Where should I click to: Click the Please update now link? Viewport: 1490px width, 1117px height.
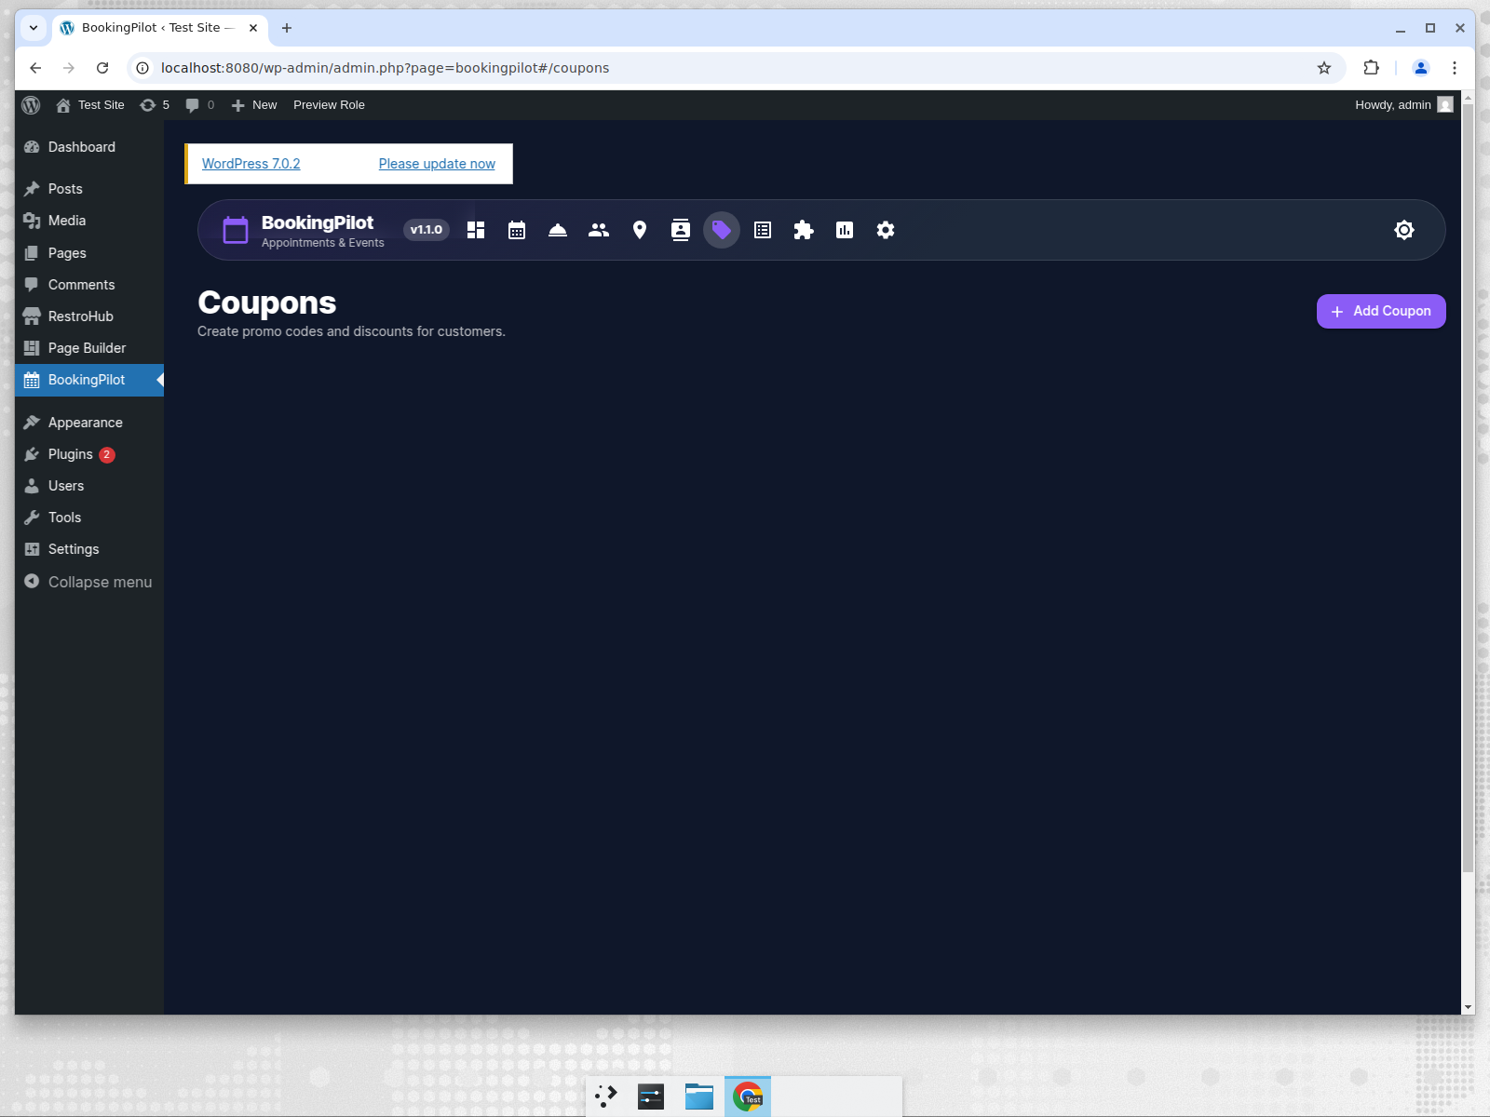pyautogui.click(x=437, y=164)
